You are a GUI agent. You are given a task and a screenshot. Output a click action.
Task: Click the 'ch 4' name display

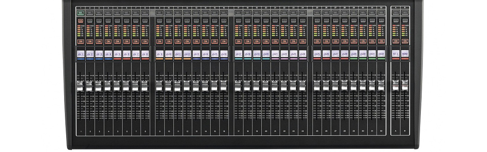[x=108, y=54]
